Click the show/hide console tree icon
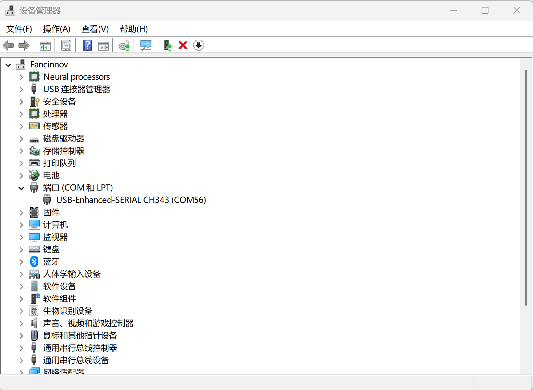Image resolution: width=533 pixels, height=390 pixels. [x=45, y=45]
